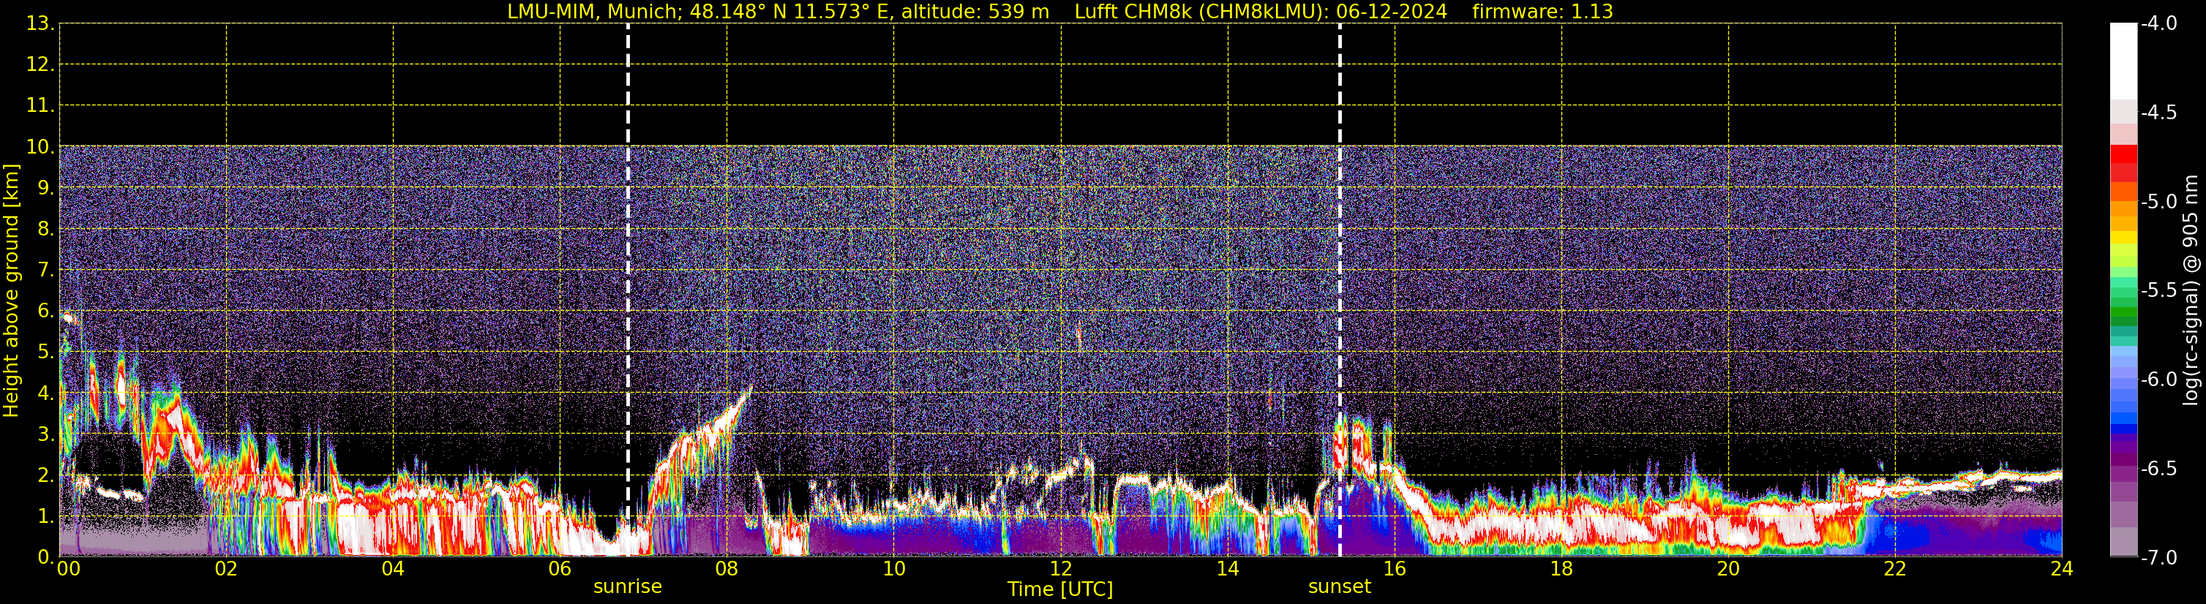
Task: Click the 'firmware: 1.13' text in the title
Action: pyautogui.click(x=1542, y=11)
